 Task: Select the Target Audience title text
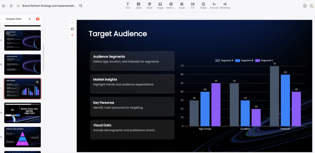pyautogui.click(x=118, y=34)
